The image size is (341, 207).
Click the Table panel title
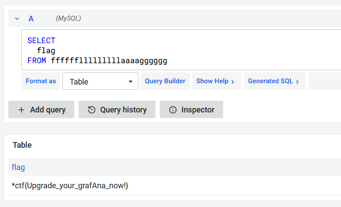pyautogui.click(x=22, y=145)
